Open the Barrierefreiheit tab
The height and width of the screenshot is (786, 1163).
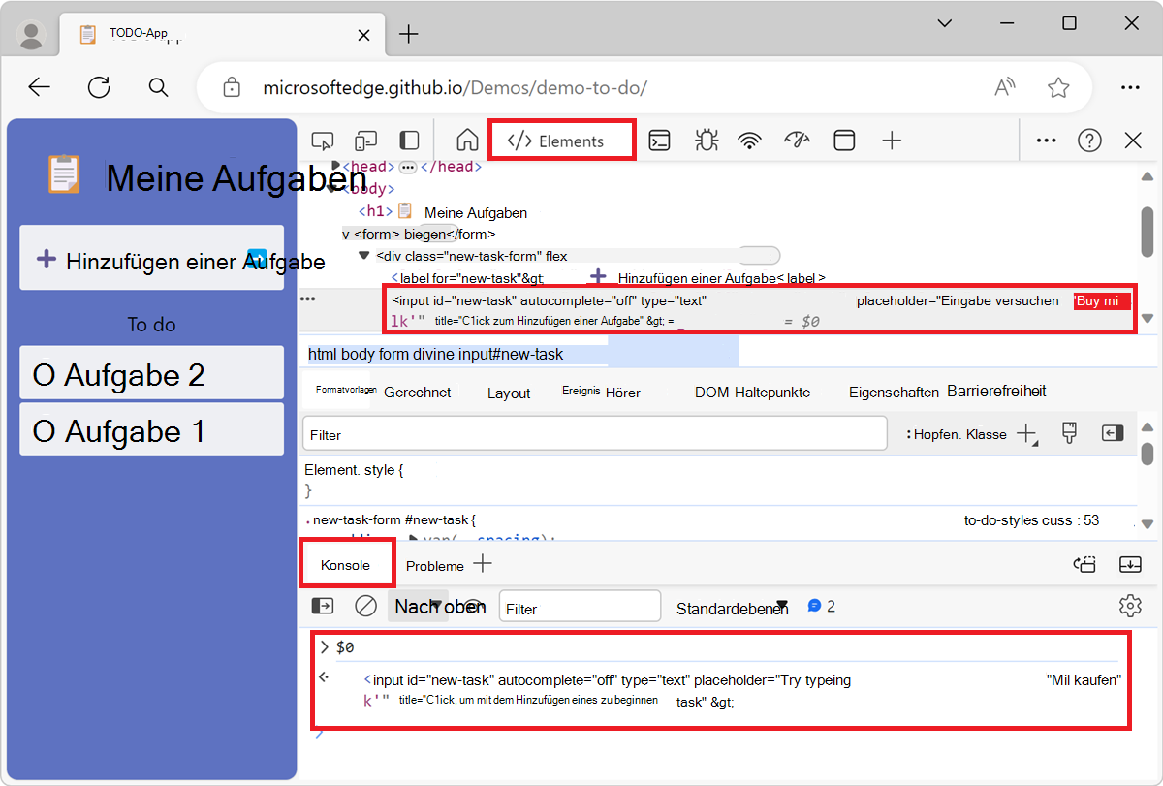997,391
